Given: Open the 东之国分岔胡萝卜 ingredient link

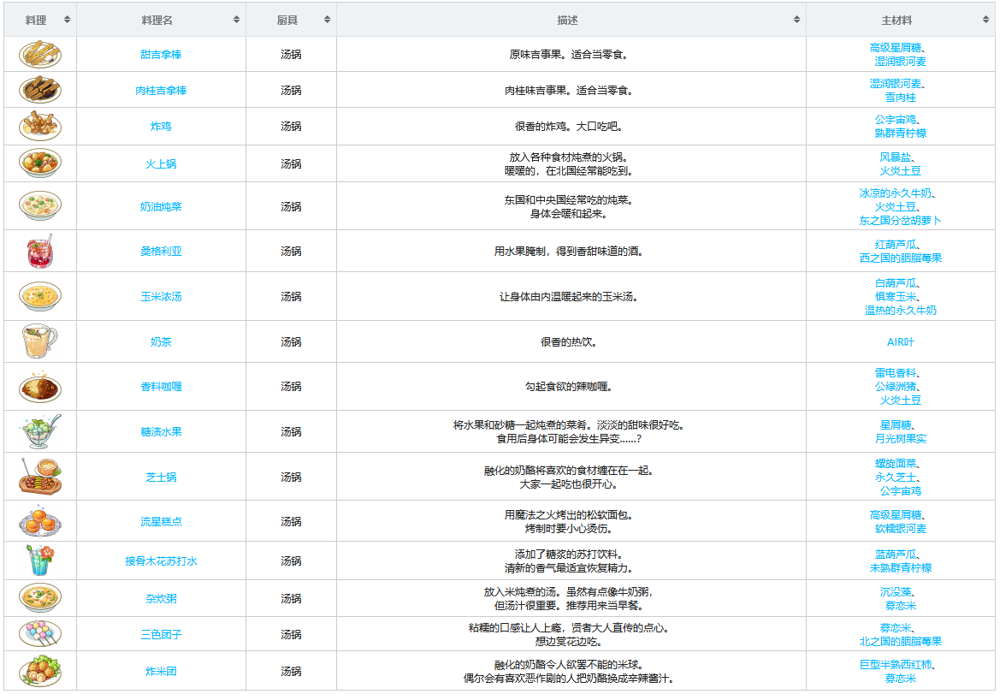Looking at the screenshot, I should [x=900, y=220].
